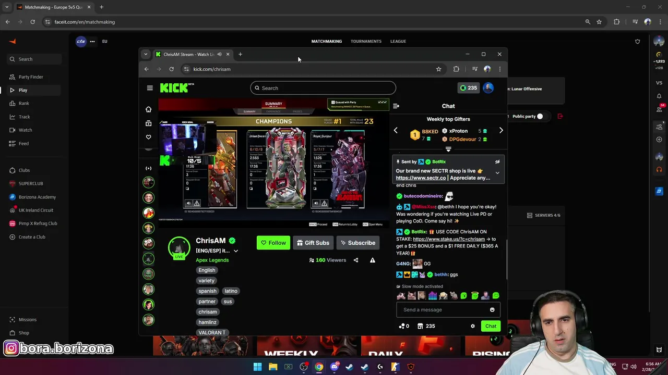Open the Kick hamburger menu
Screen dimensions: 668x375
(x=150, y=88)
